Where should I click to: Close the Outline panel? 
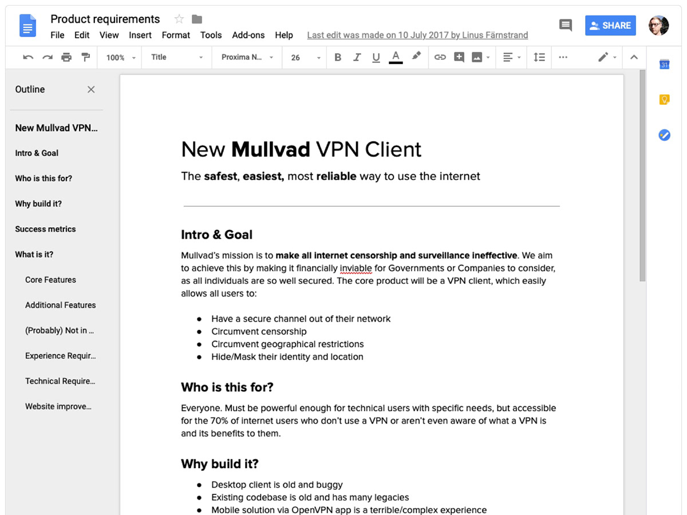click(x=91, y=89)
